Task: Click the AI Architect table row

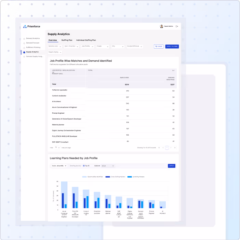Action: click(113, 102)
